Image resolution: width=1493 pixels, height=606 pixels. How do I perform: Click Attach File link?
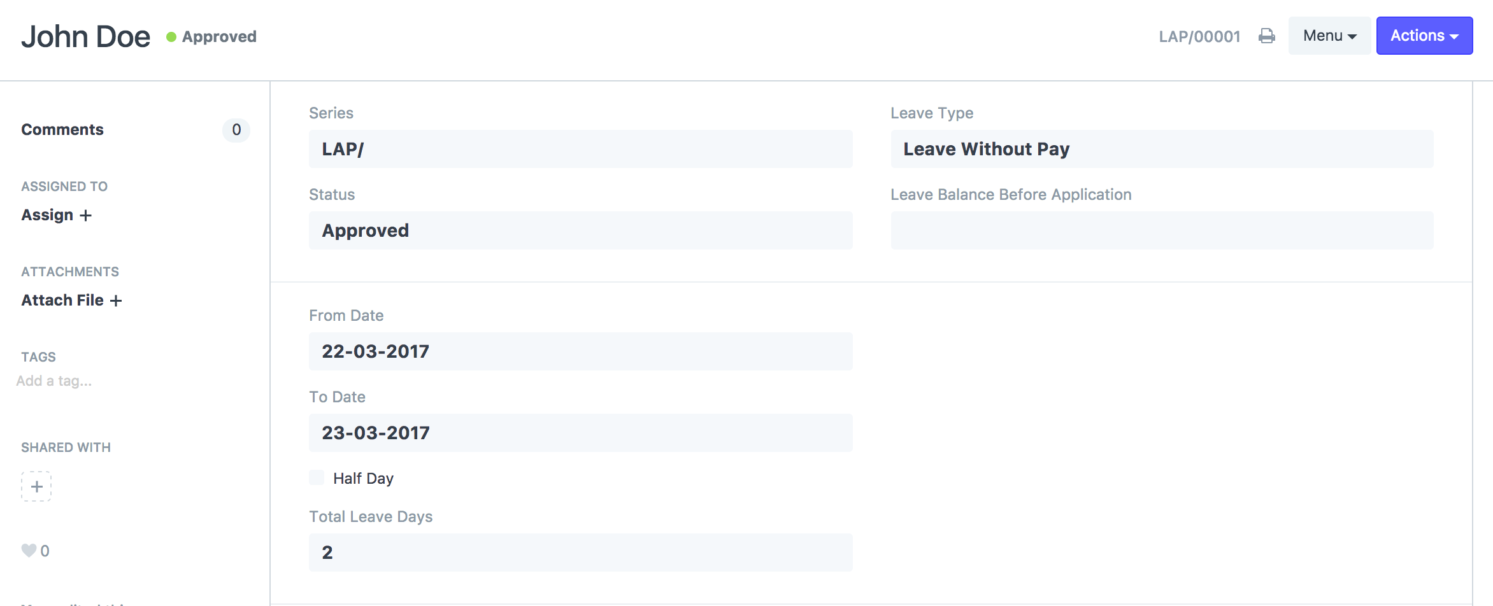click(62, 300)
